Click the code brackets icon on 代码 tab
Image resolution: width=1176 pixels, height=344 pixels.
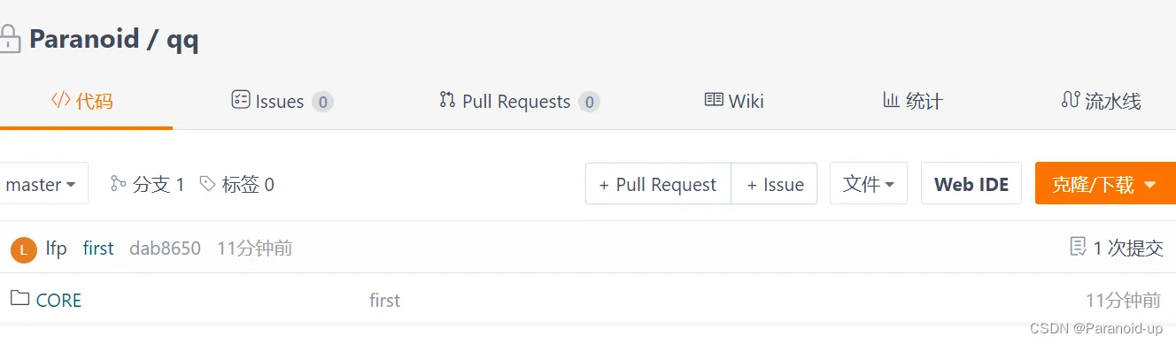60,100
